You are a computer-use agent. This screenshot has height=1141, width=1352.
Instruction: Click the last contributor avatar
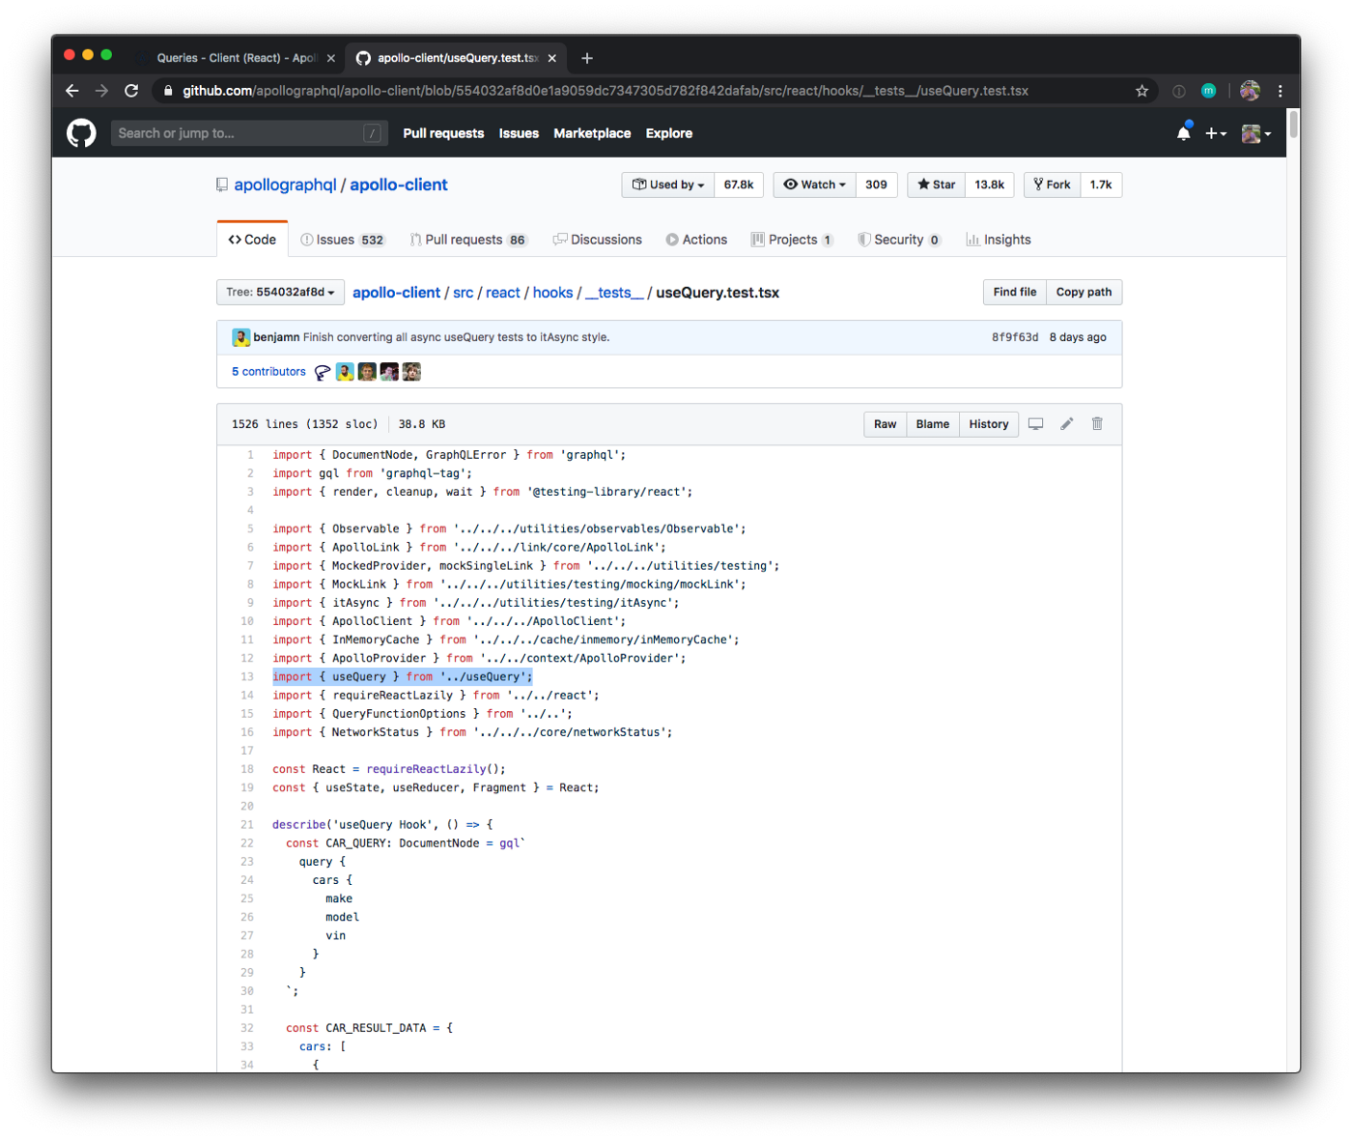click(x=411, y=372)
